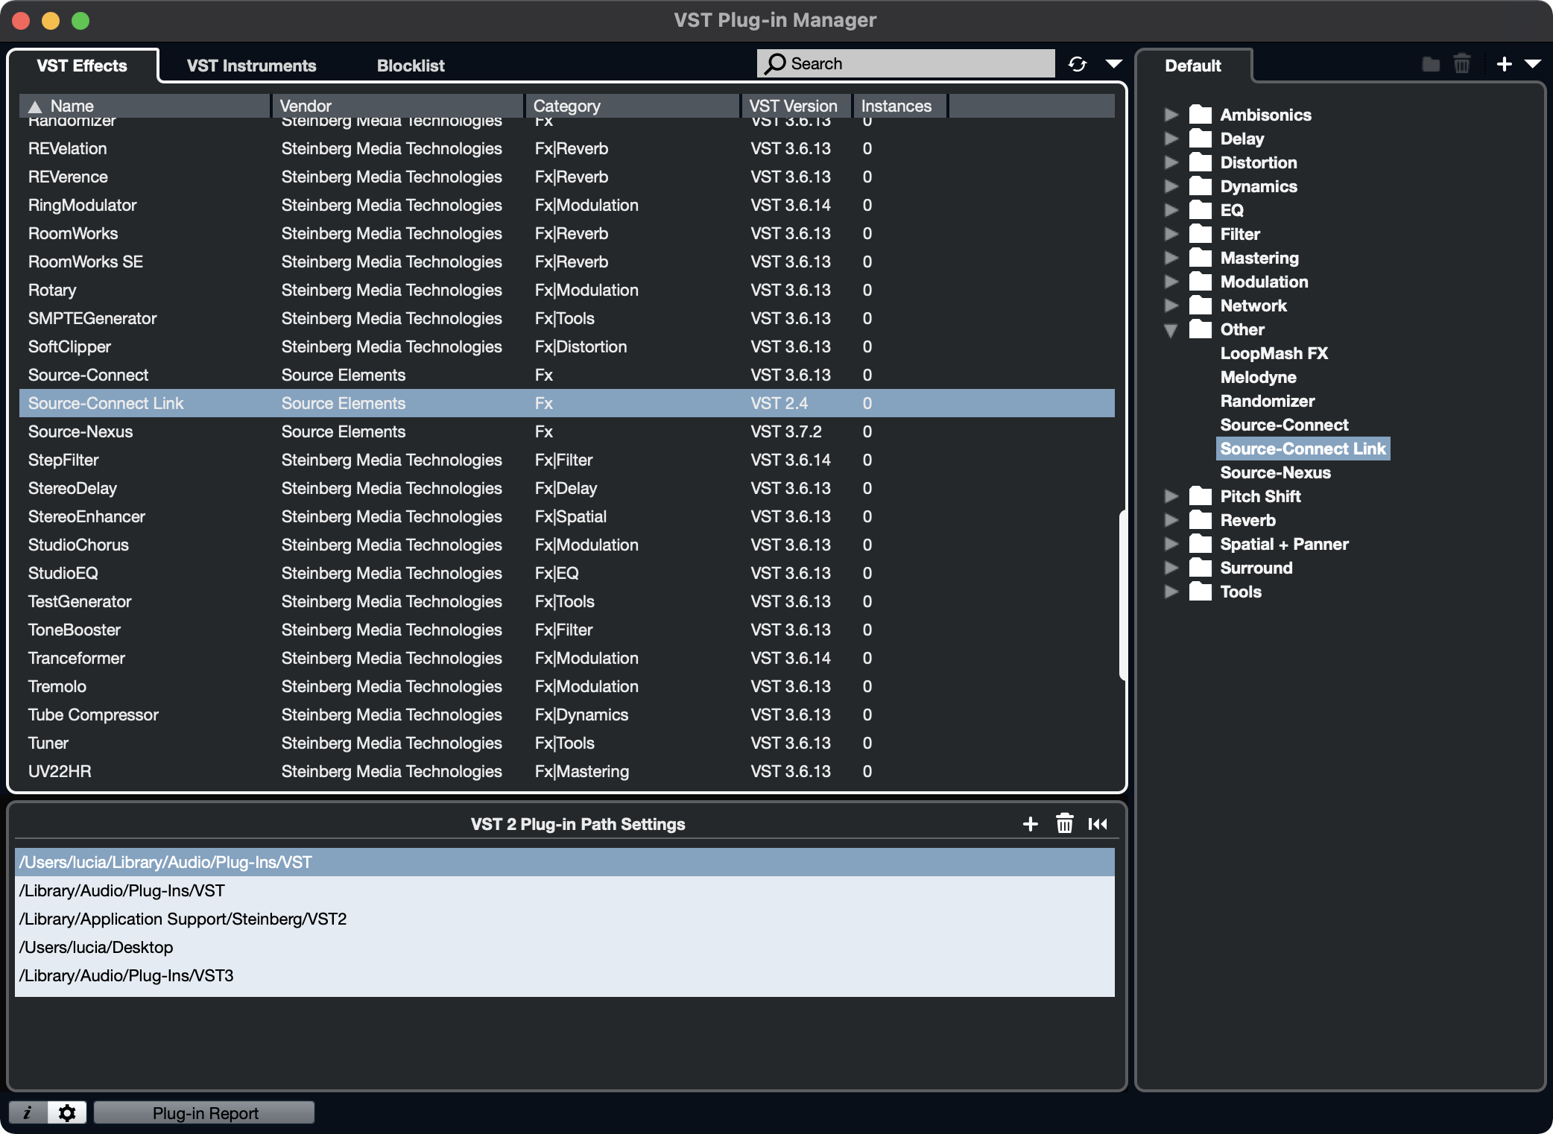
Task: Click the plug-in list vertical scrollbar
Action: click(x=1122, y=595)
